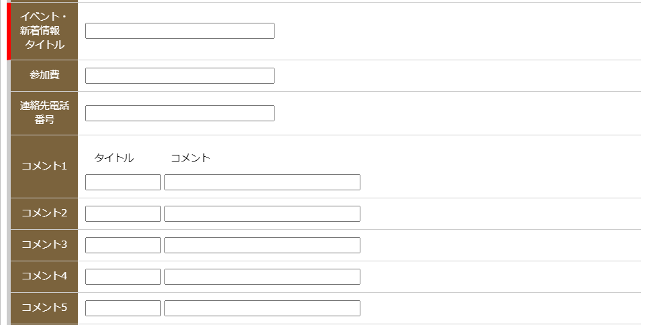Select the コメント4 title input box

tap(123, 277)
